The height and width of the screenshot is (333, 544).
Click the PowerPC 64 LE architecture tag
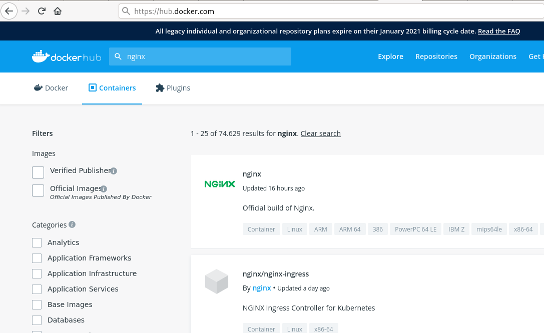point(415,229)
